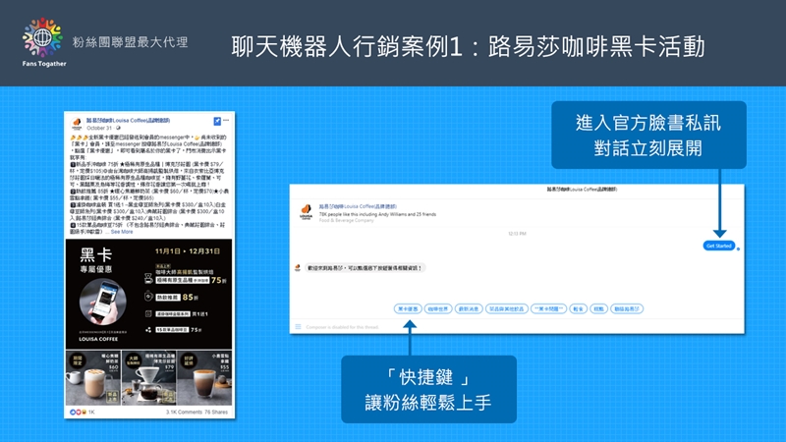Click the 75折 discount label in banner
The height and width of the screenshot is (442, 786).
tap(218, 280)
